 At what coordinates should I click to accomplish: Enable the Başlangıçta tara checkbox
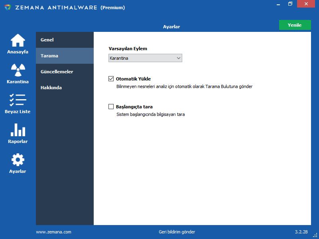(x=111, y=106)
